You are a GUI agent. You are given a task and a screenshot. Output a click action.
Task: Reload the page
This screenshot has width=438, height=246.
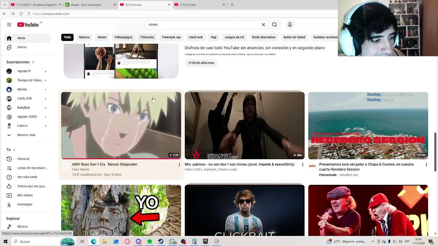click(21, 14)
